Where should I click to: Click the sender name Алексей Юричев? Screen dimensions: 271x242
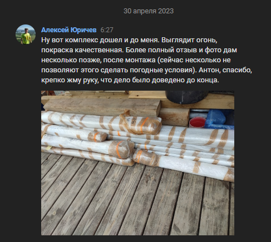click(x=69, y=30)
